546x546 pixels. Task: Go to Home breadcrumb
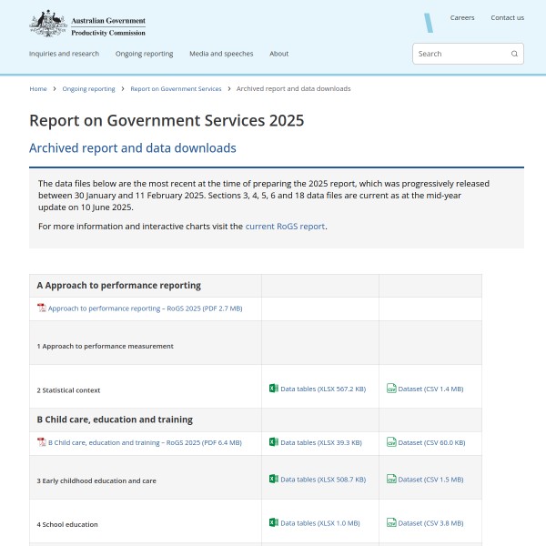(x=38, y=89)
